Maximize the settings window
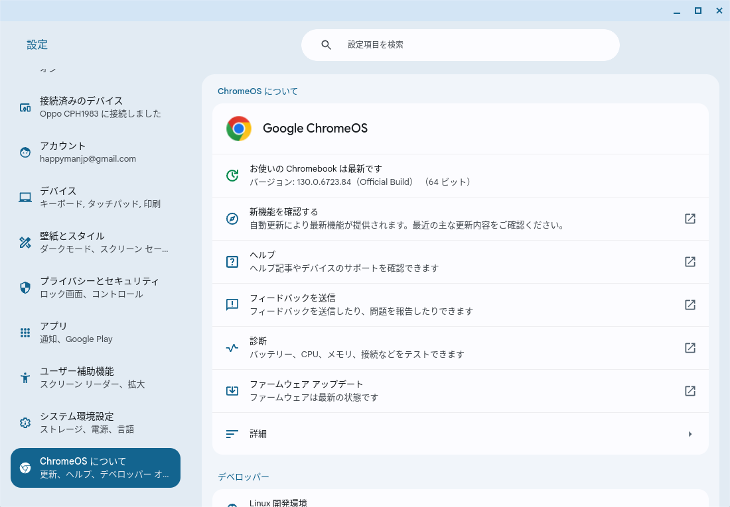730x507 pixels. pos(698,11)
